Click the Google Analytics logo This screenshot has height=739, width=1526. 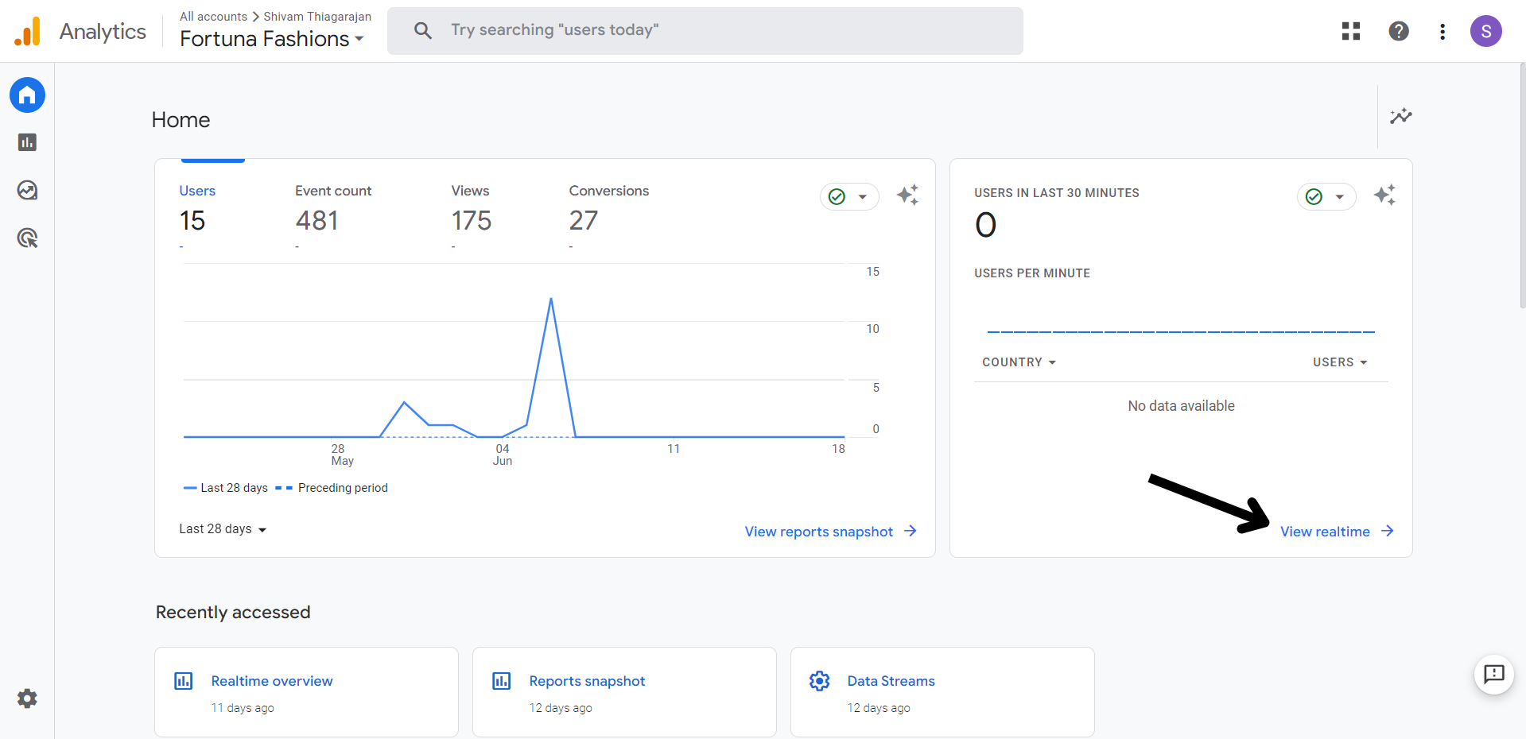click(x=28, y=31)
